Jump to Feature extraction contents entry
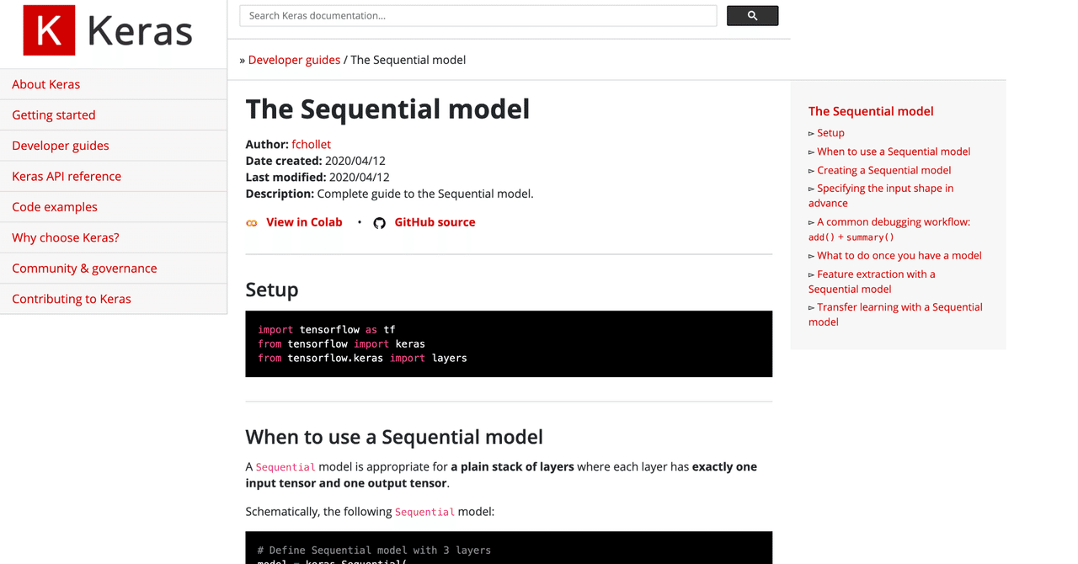The height and width of the screenshot is (564, 1078). coord(876,274)
